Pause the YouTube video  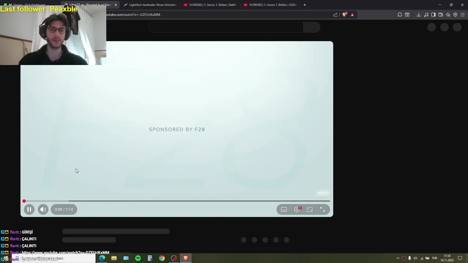29,209
